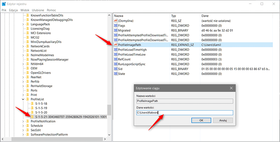Click the folder icon of S-1-5-19 key
The image size is (280, 142).
[32, 108]
